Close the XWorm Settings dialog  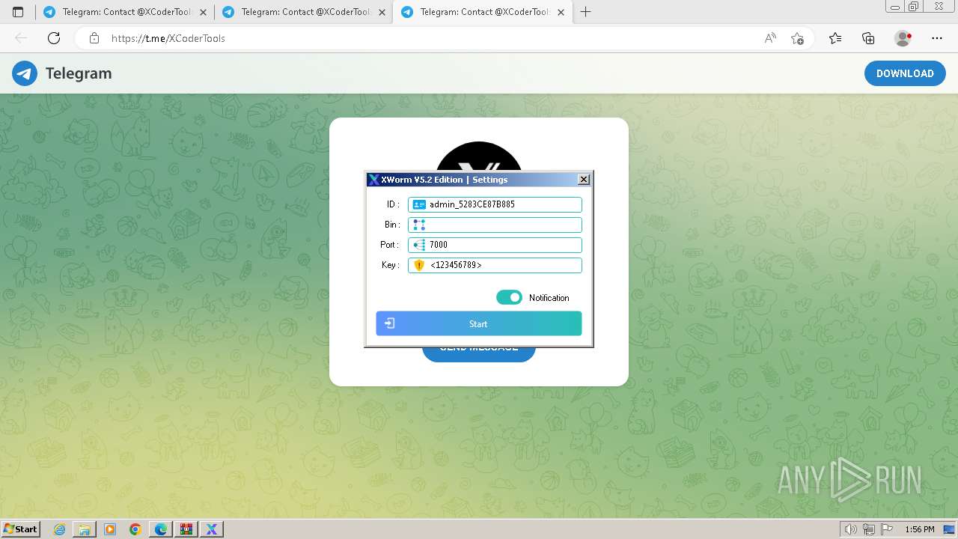[584, 179]
